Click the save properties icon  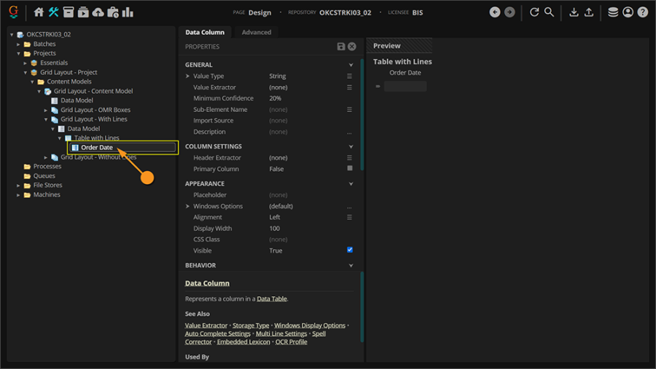[x=340, y=47]
